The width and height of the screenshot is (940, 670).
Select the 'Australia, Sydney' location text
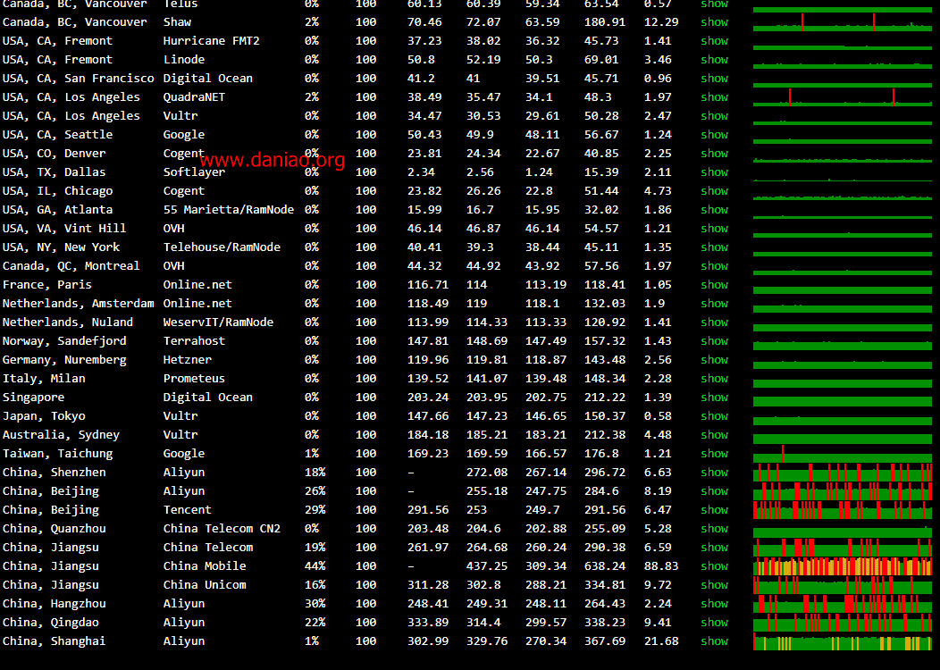tap(61, 435)
